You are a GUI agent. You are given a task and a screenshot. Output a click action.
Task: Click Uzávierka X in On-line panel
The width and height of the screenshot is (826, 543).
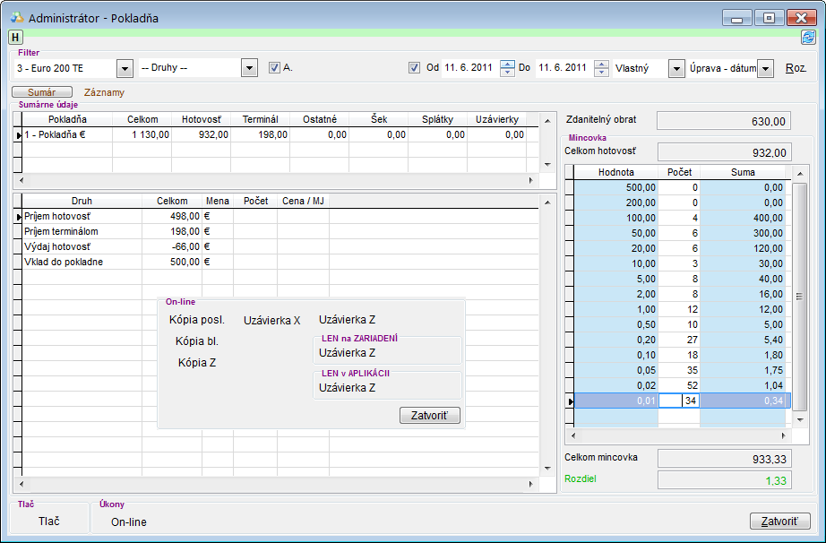click(272, 320)
